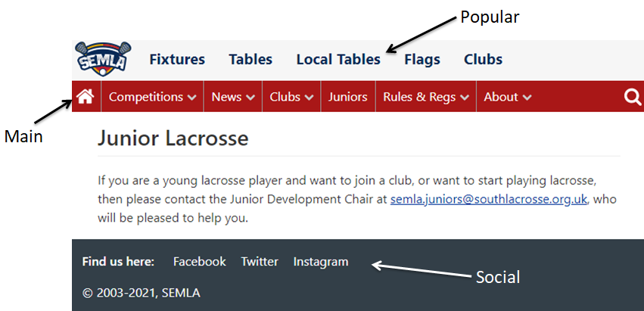Screen dimensions: 644x311
Task: Visit the Facebook link in the footer
Action: [x=200, y=262]
